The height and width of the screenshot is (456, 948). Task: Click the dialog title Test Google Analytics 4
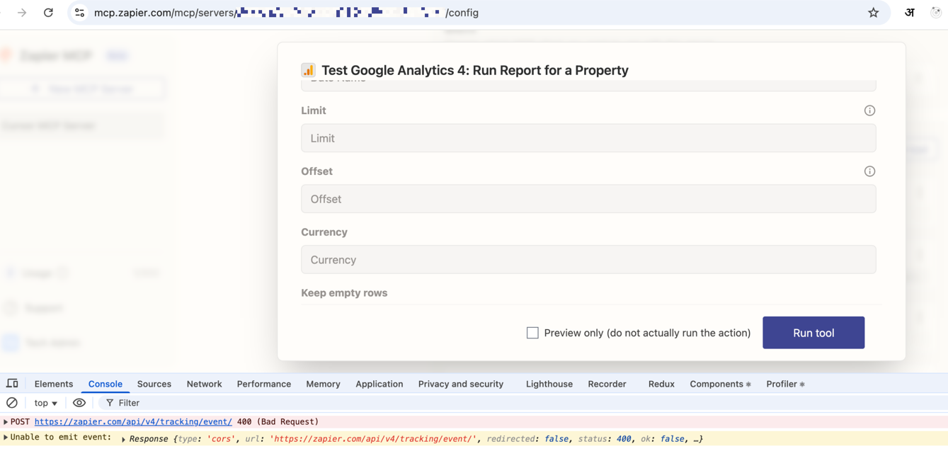point(475,70)
